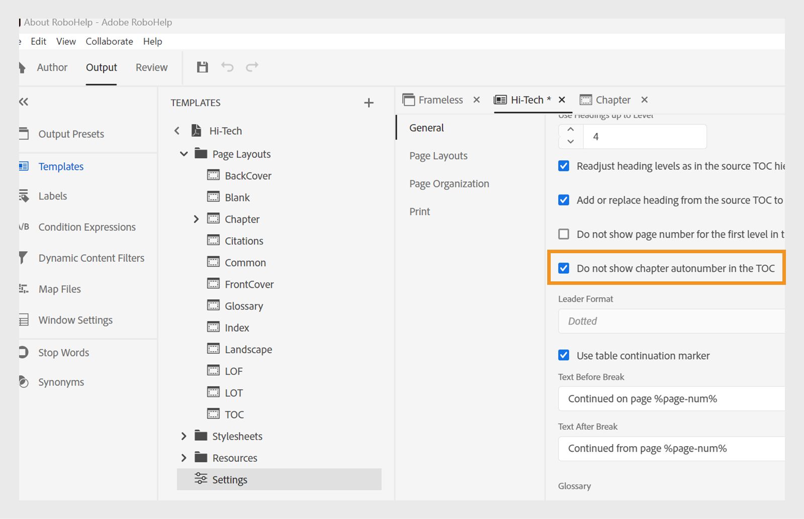Toggle Use table continuation marker checkbox

point(564,355)
